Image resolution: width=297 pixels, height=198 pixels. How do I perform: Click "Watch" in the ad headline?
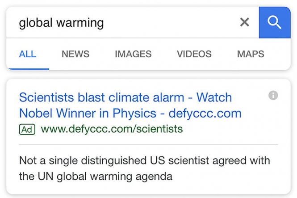(214, 97)
